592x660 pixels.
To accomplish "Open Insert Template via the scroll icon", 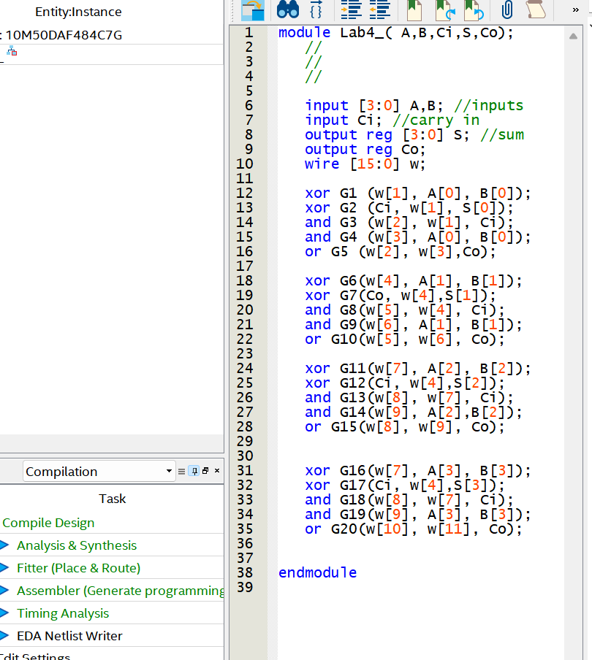I will (537, 10).
